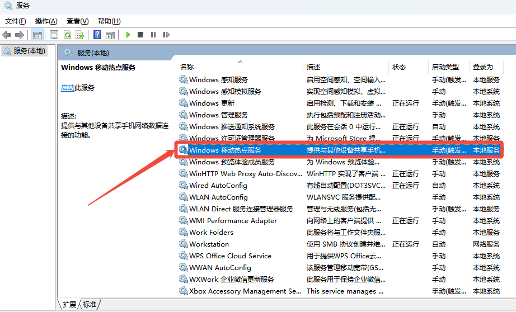The image size is (516, 312).
Task: Open the 文件(F) menu
Action: pos(16,21)
